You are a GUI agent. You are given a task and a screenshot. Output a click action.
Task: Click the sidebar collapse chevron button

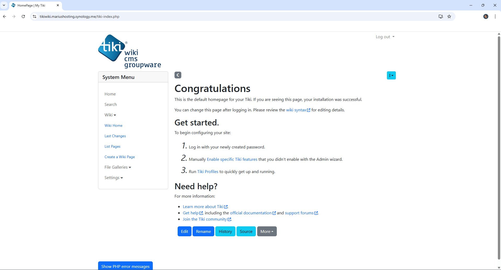[178, 75]
